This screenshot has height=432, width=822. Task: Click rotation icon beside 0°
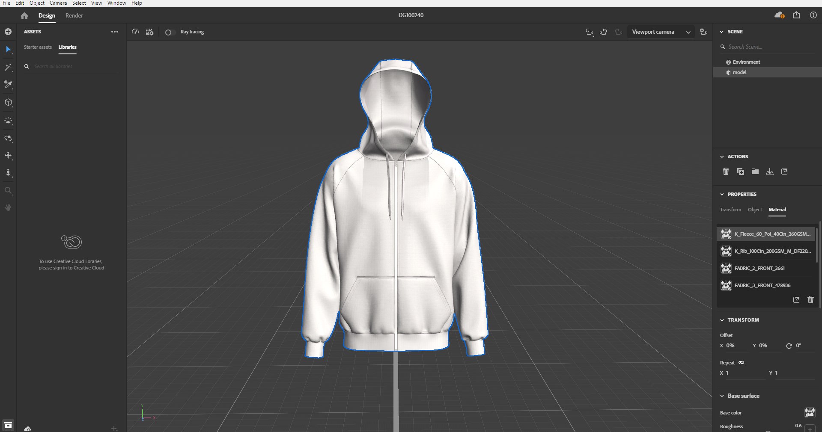click(789, 346)
